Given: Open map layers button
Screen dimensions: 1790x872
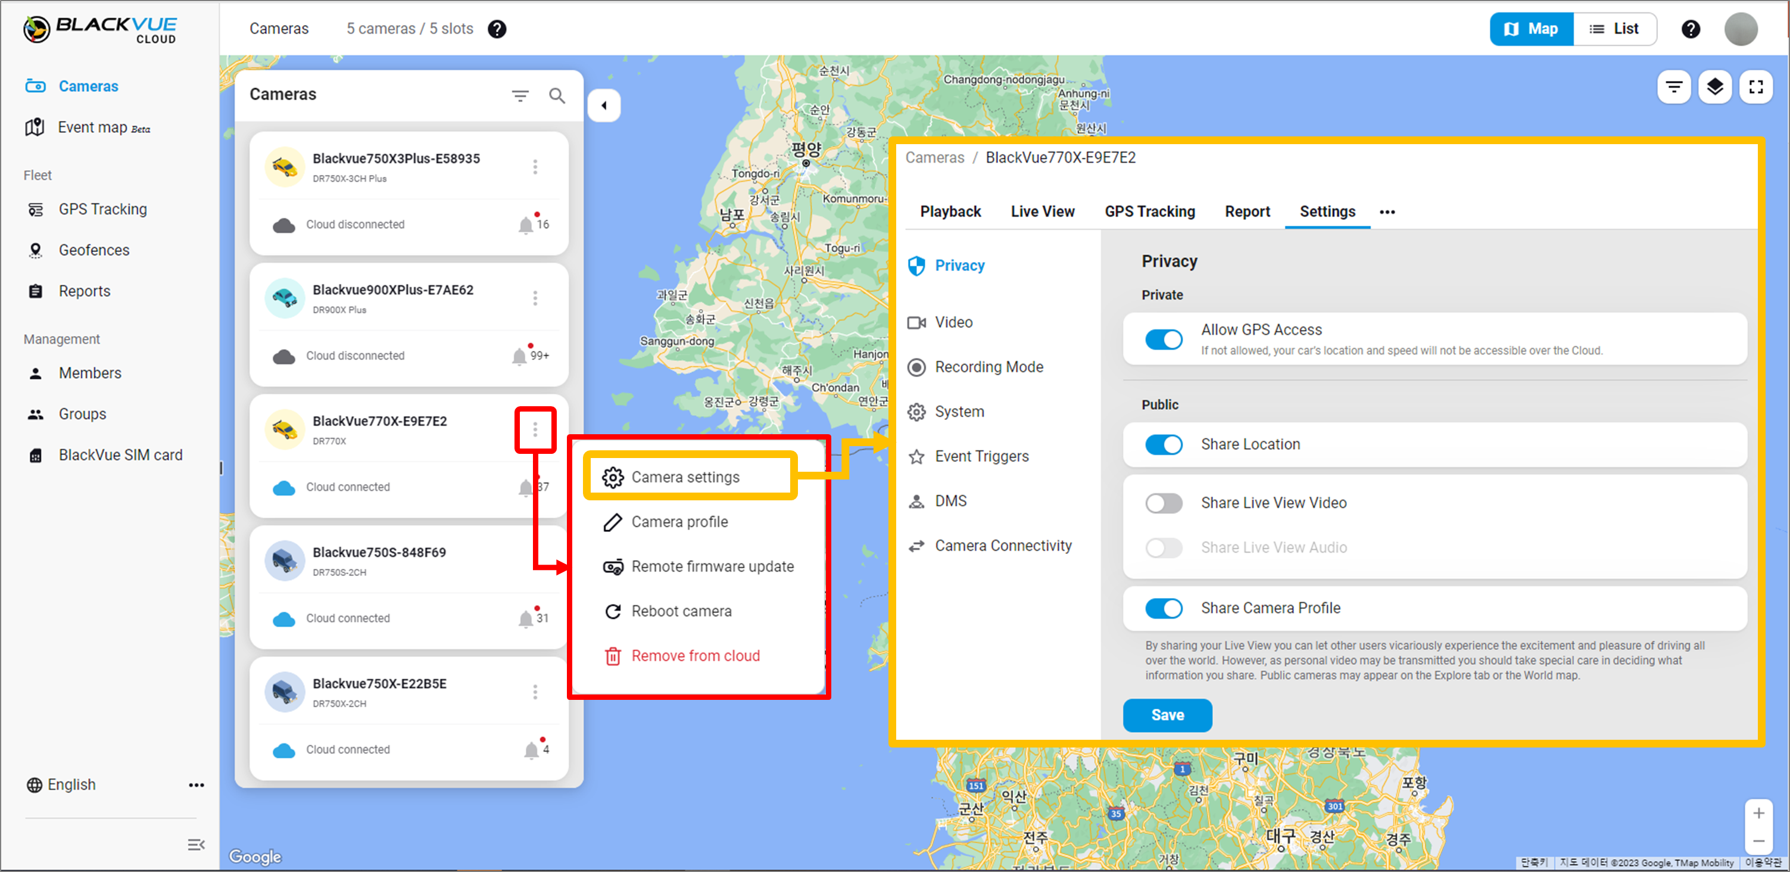Looking at the screenshot, I should pos(1715,87).
